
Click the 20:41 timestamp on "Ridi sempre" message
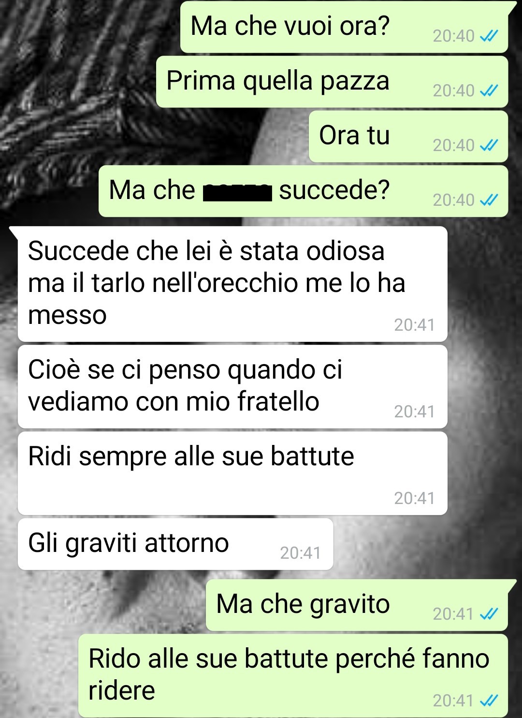[x=414, y=498]
